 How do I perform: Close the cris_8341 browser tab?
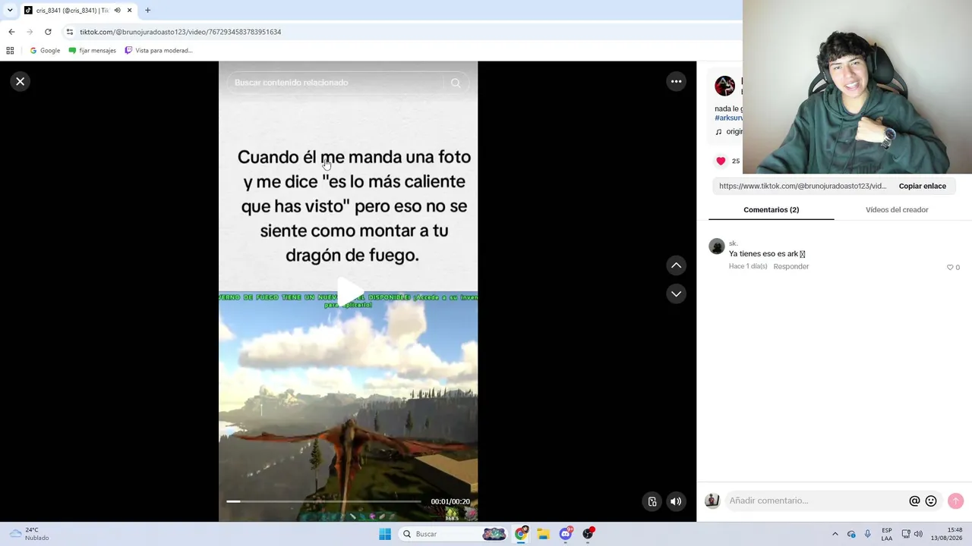130,11
